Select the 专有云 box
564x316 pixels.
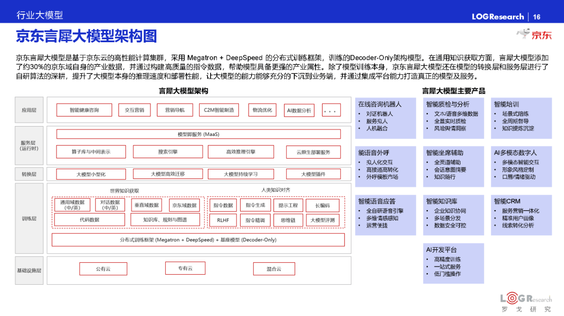(186, 268)
